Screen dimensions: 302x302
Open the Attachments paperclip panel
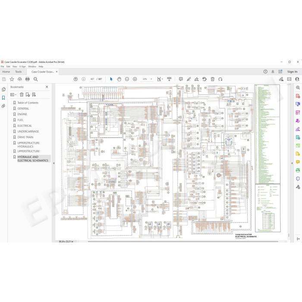(3, 106)
